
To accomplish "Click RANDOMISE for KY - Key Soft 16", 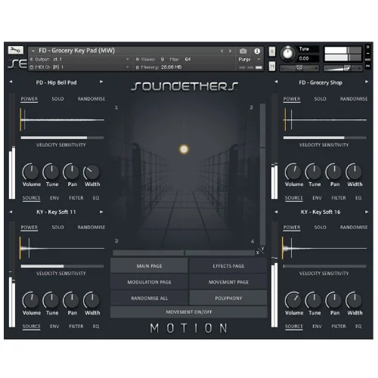I will tap(354, 228).
